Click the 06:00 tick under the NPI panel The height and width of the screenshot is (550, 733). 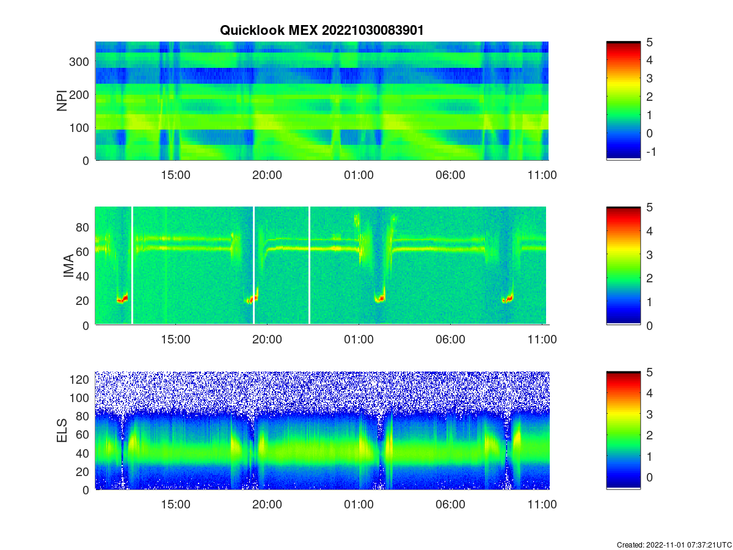click(x=451, y=175)
